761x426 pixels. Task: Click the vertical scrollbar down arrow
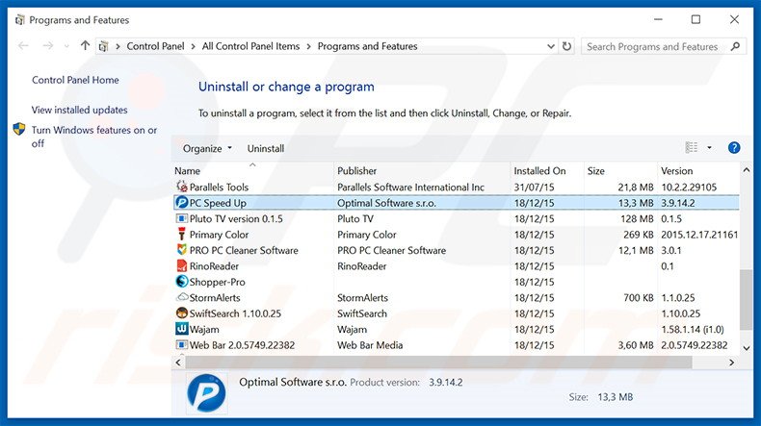[746, 347]
